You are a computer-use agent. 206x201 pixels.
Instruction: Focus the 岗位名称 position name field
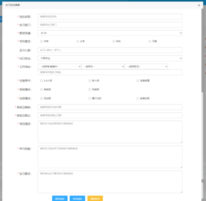110,17
